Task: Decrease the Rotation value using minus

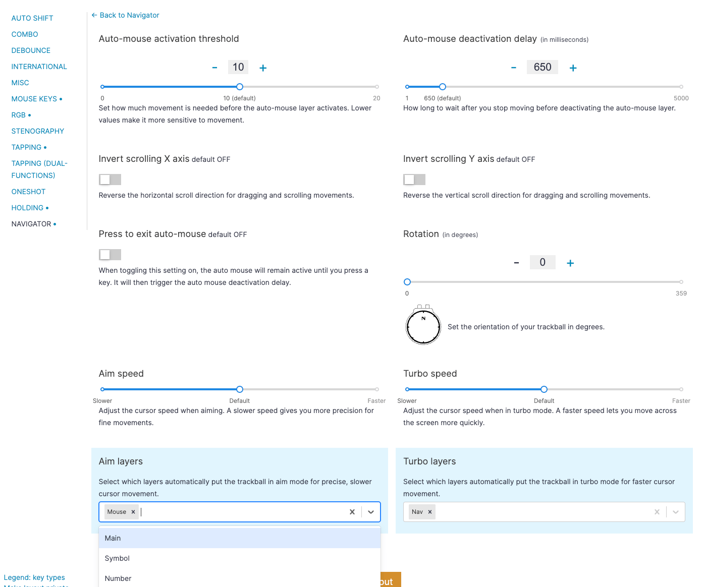Action: click(x=516, y=262)
